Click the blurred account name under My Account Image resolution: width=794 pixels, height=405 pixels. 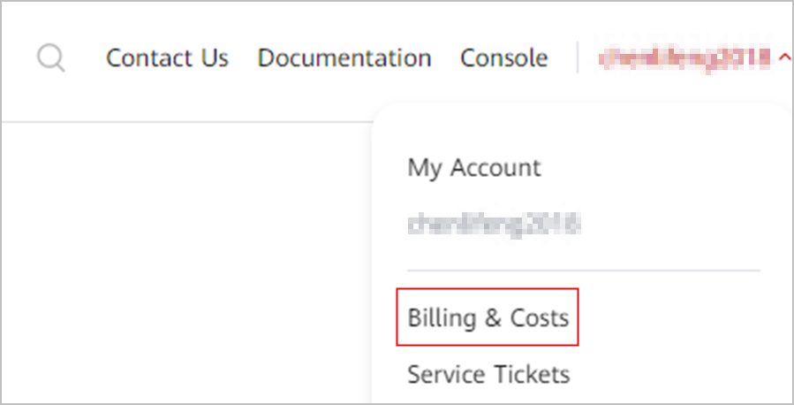click(x=493, y=224)
